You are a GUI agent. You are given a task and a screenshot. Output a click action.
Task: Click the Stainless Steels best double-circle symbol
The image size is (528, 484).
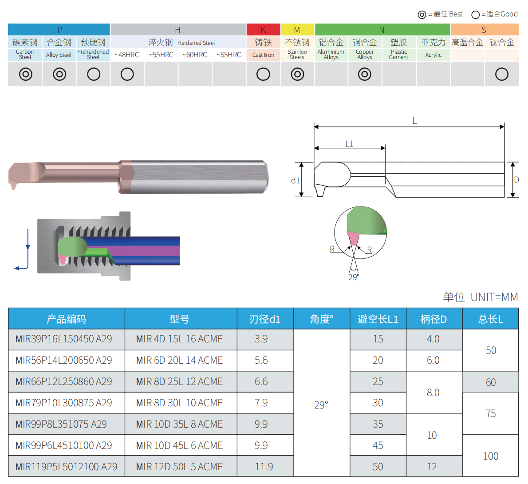pos(297,74)
